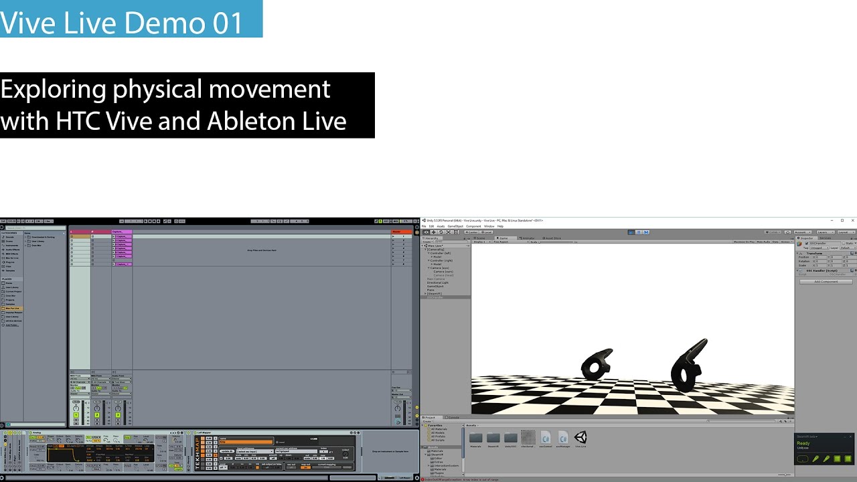Switch to the Console tab
Screen dimensions: 857x482
pos(451,417)
